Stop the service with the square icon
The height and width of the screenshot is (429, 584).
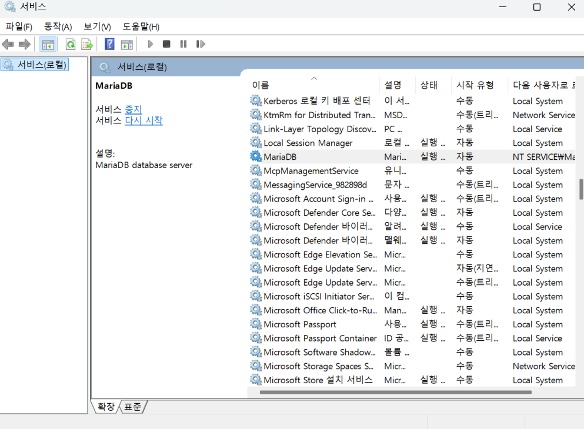(x=166, y=44)
